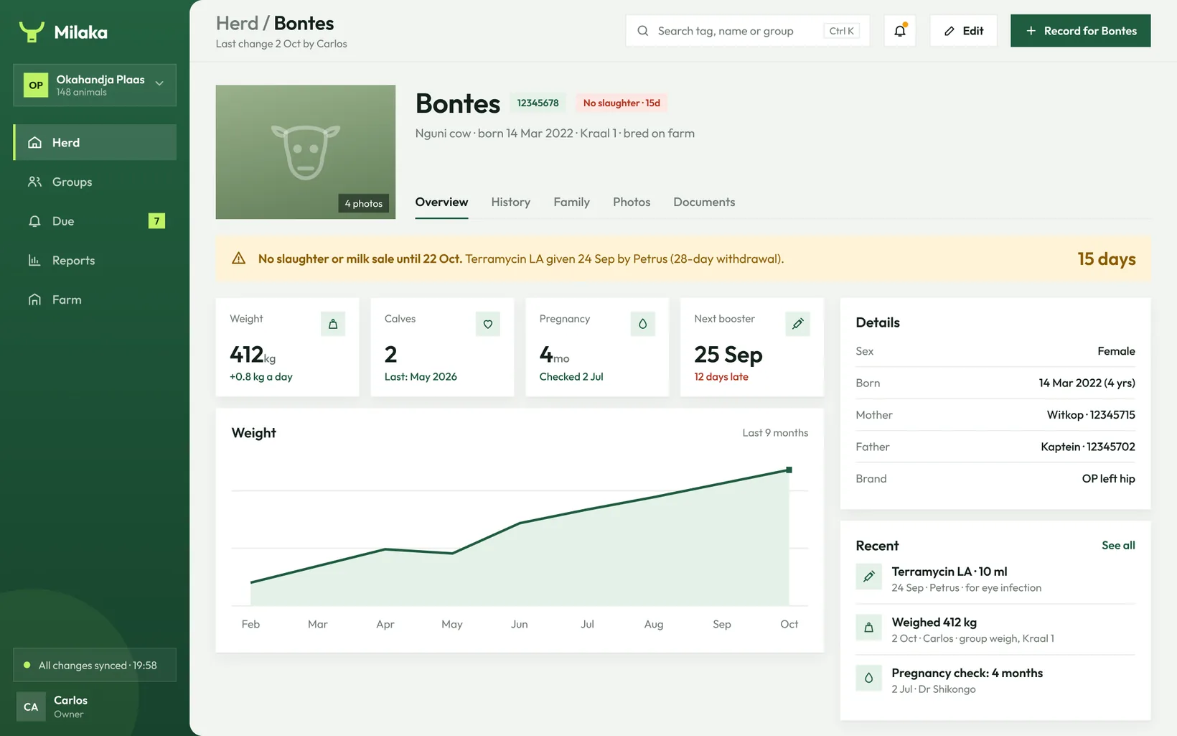
Task: Open the Bontes photo thumbnail
Action: [306, 152]
